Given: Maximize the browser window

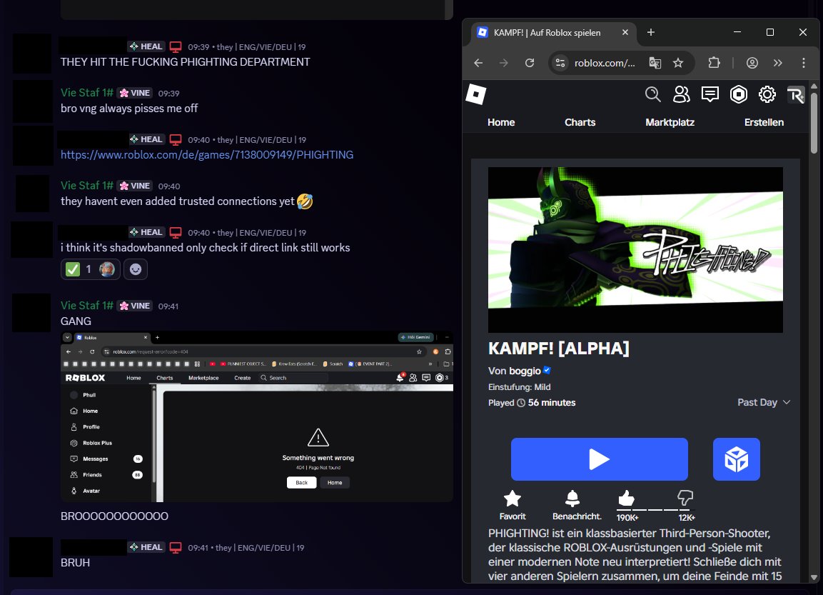Looking at the screenshot, I should pyautogui.click(x=770, y=32).
